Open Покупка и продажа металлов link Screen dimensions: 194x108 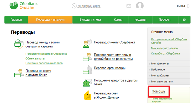[44, 63]
